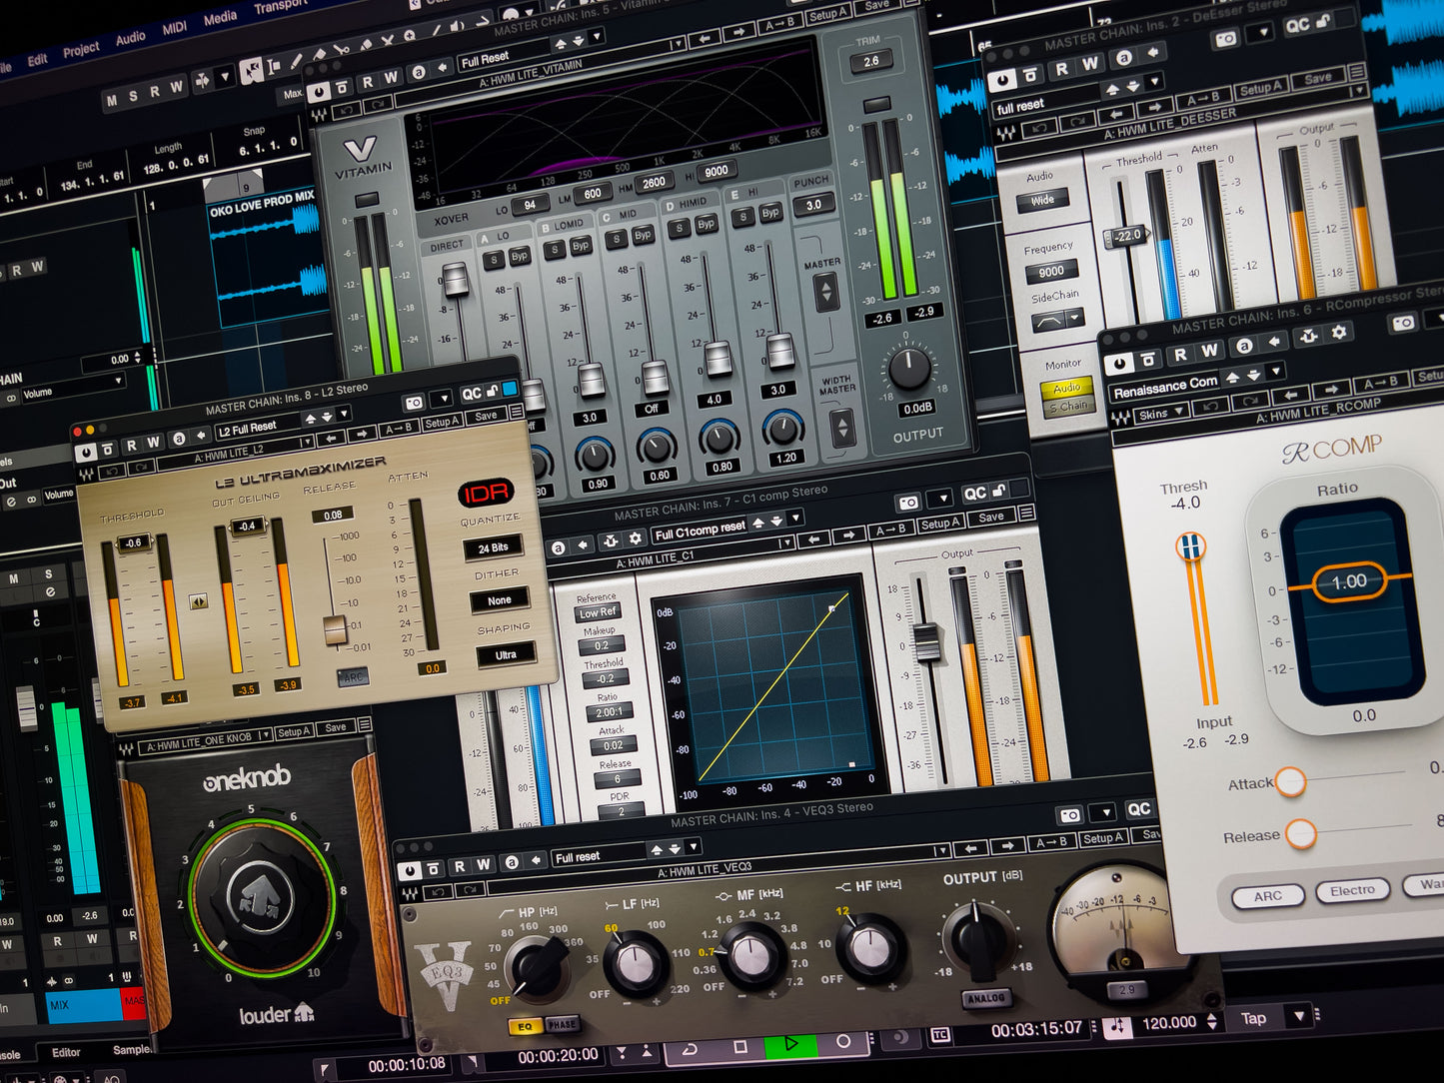Click the Vitamin TRIM value 2.6
This screenshot has height=1083, width=1444.
click(x=870, y=62)
